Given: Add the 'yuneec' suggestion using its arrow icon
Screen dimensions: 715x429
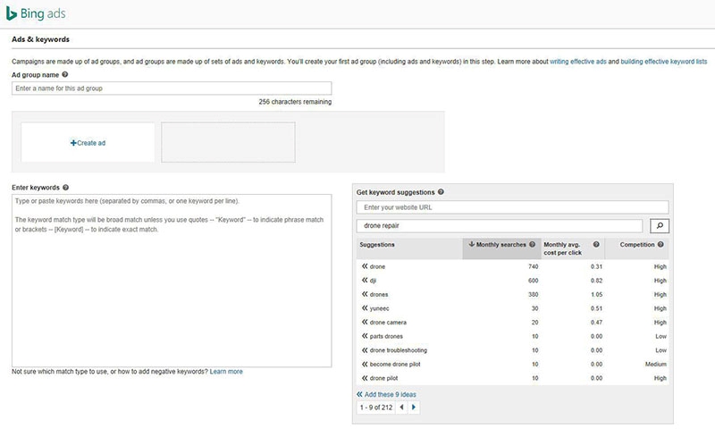Looking at the screenshot, I should click(365, 308).
